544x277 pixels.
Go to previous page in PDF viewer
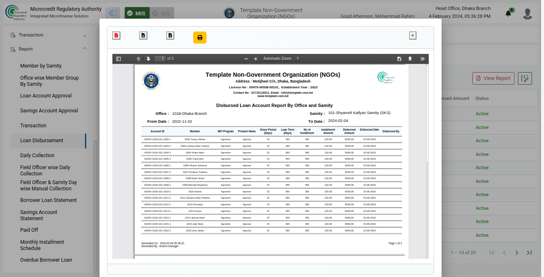pyautogui.click(x=138, y=59)
